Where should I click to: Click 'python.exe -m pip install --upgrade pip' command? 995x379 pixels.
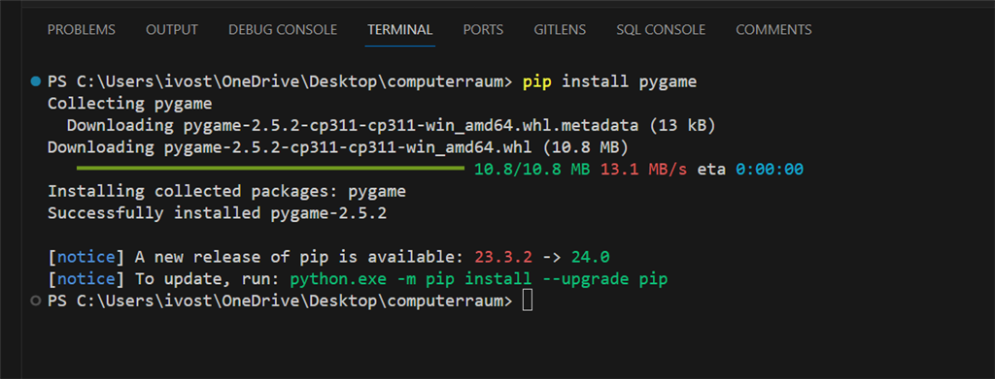point(479,279)
